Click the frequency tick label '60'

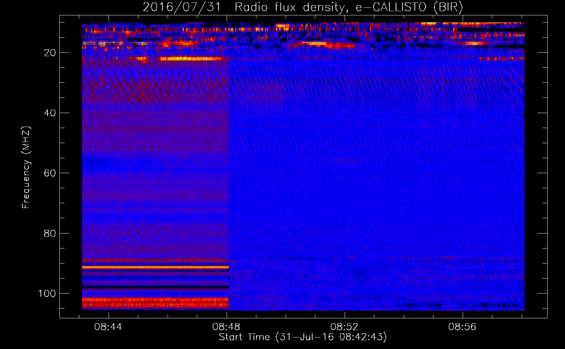[x=50, y=173]
